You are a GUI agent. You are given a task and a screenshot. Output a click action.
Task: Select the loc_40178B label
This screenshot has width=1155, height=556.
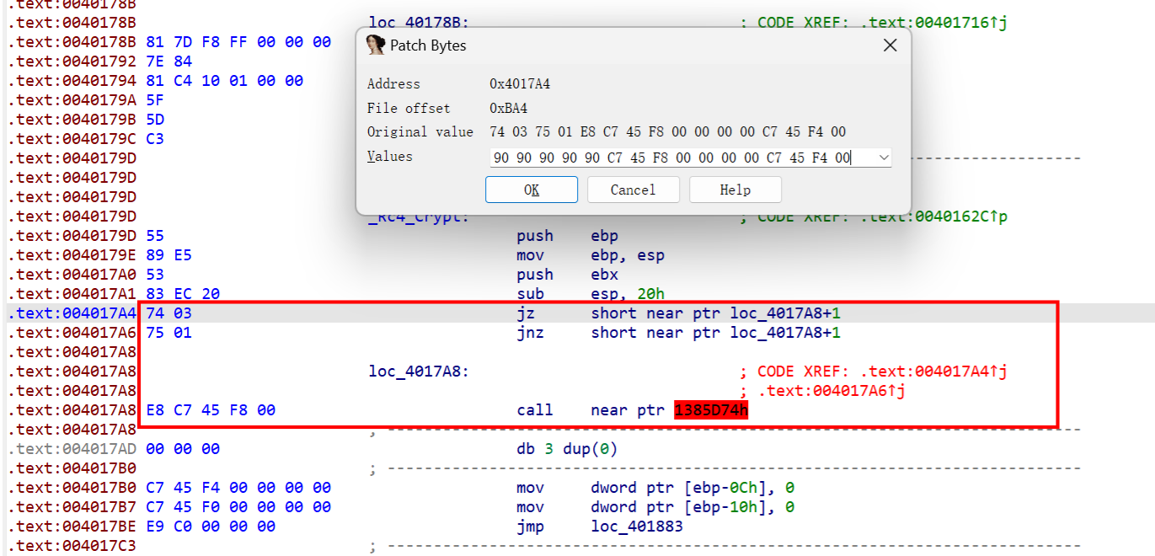click(x=419, y=23)
